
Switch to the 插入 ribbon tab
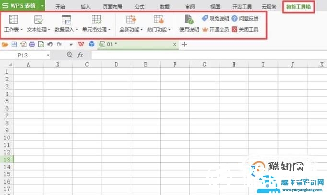coord(85,7)
